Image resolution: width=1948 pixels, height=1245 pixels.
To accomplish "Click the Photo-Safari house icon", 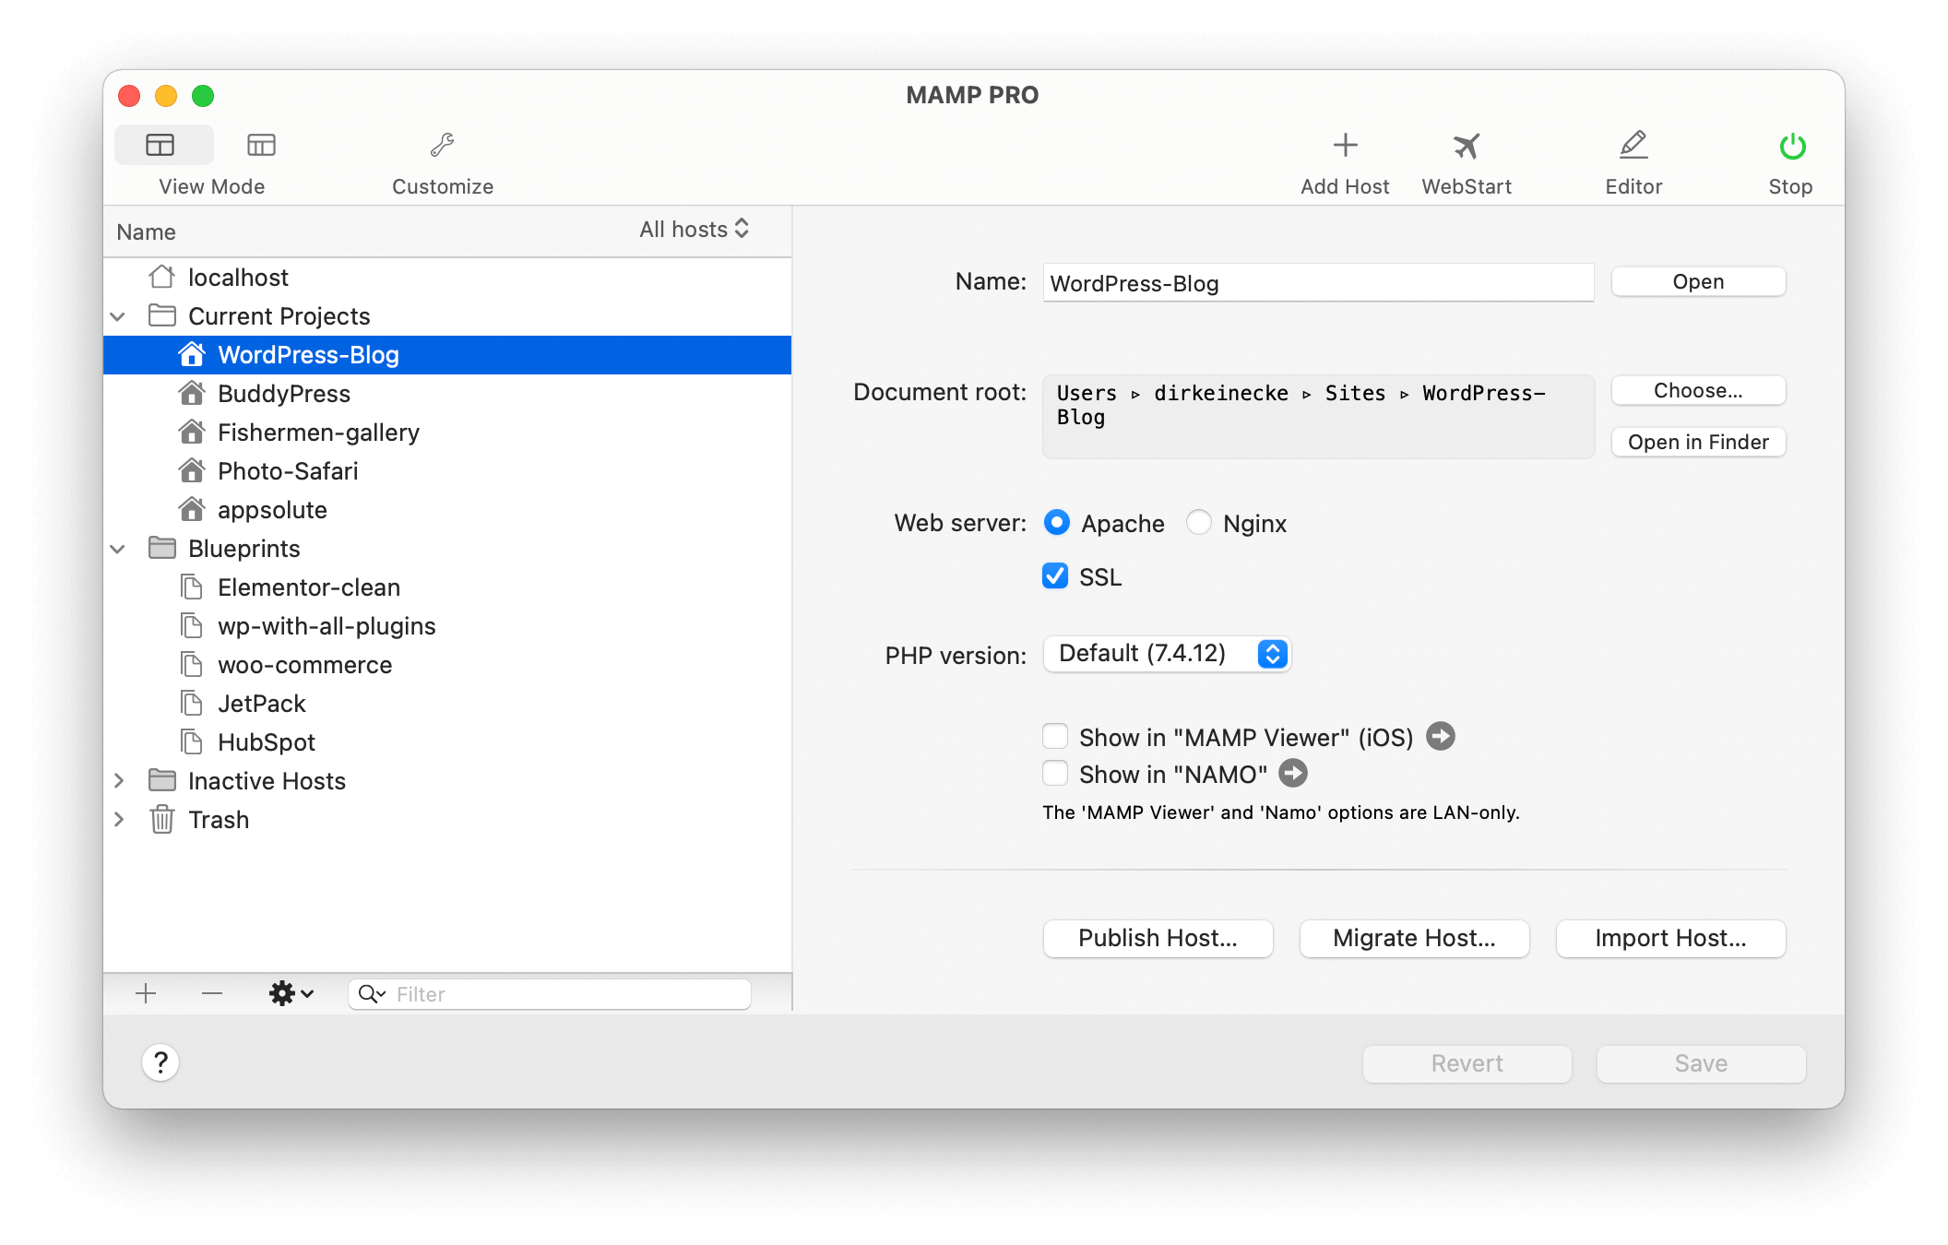I will pos(192,470).
